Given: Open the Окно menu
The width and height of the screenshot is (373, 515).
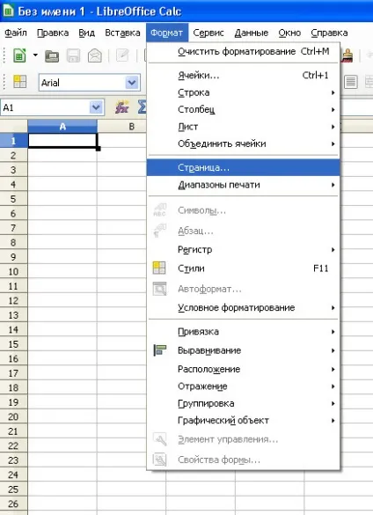Looking at the screenshot, I should click(289, 33).
